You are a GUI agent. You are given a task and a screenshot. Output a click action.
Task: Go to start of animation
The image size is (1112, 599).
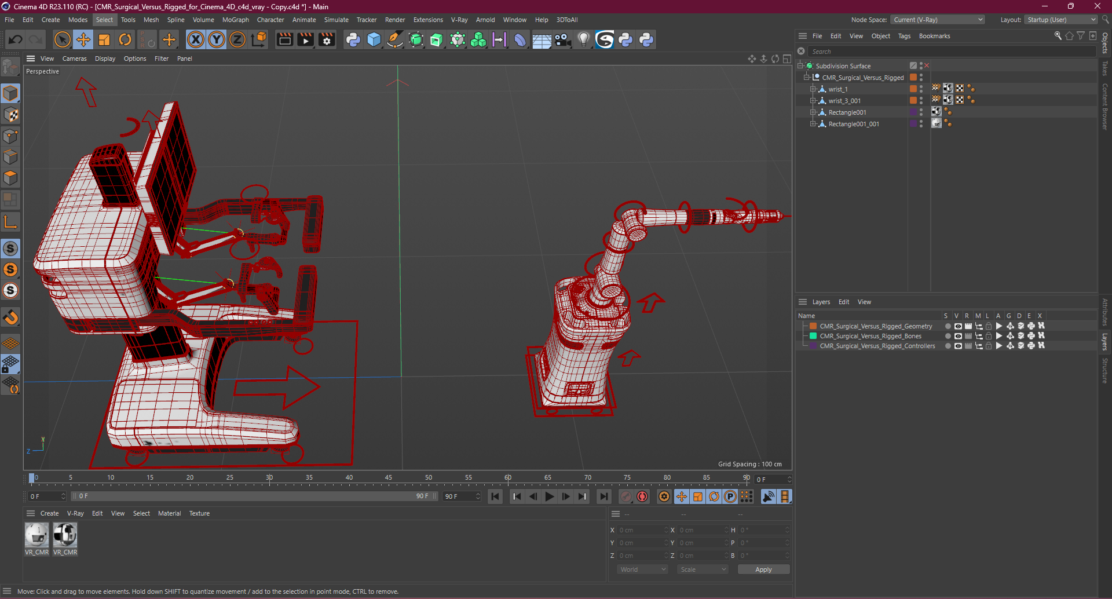tap(495, 496)
